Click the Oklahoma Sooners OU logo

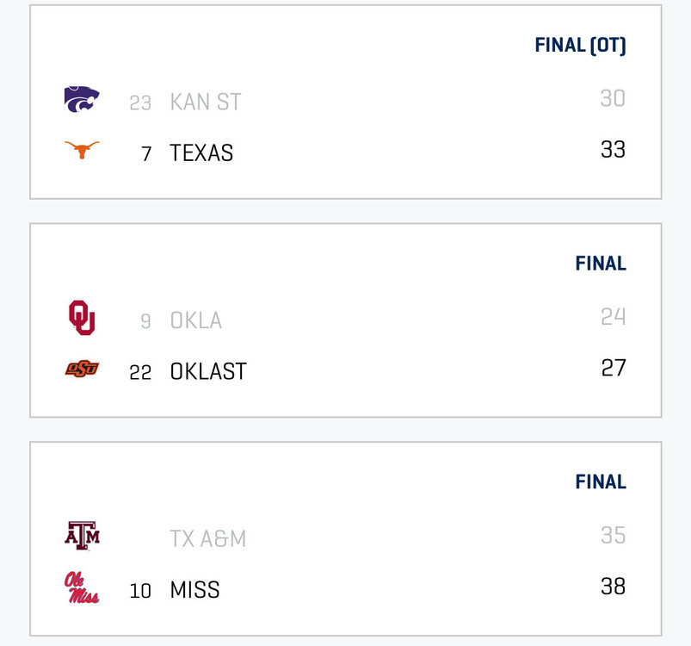pos(82,318)
